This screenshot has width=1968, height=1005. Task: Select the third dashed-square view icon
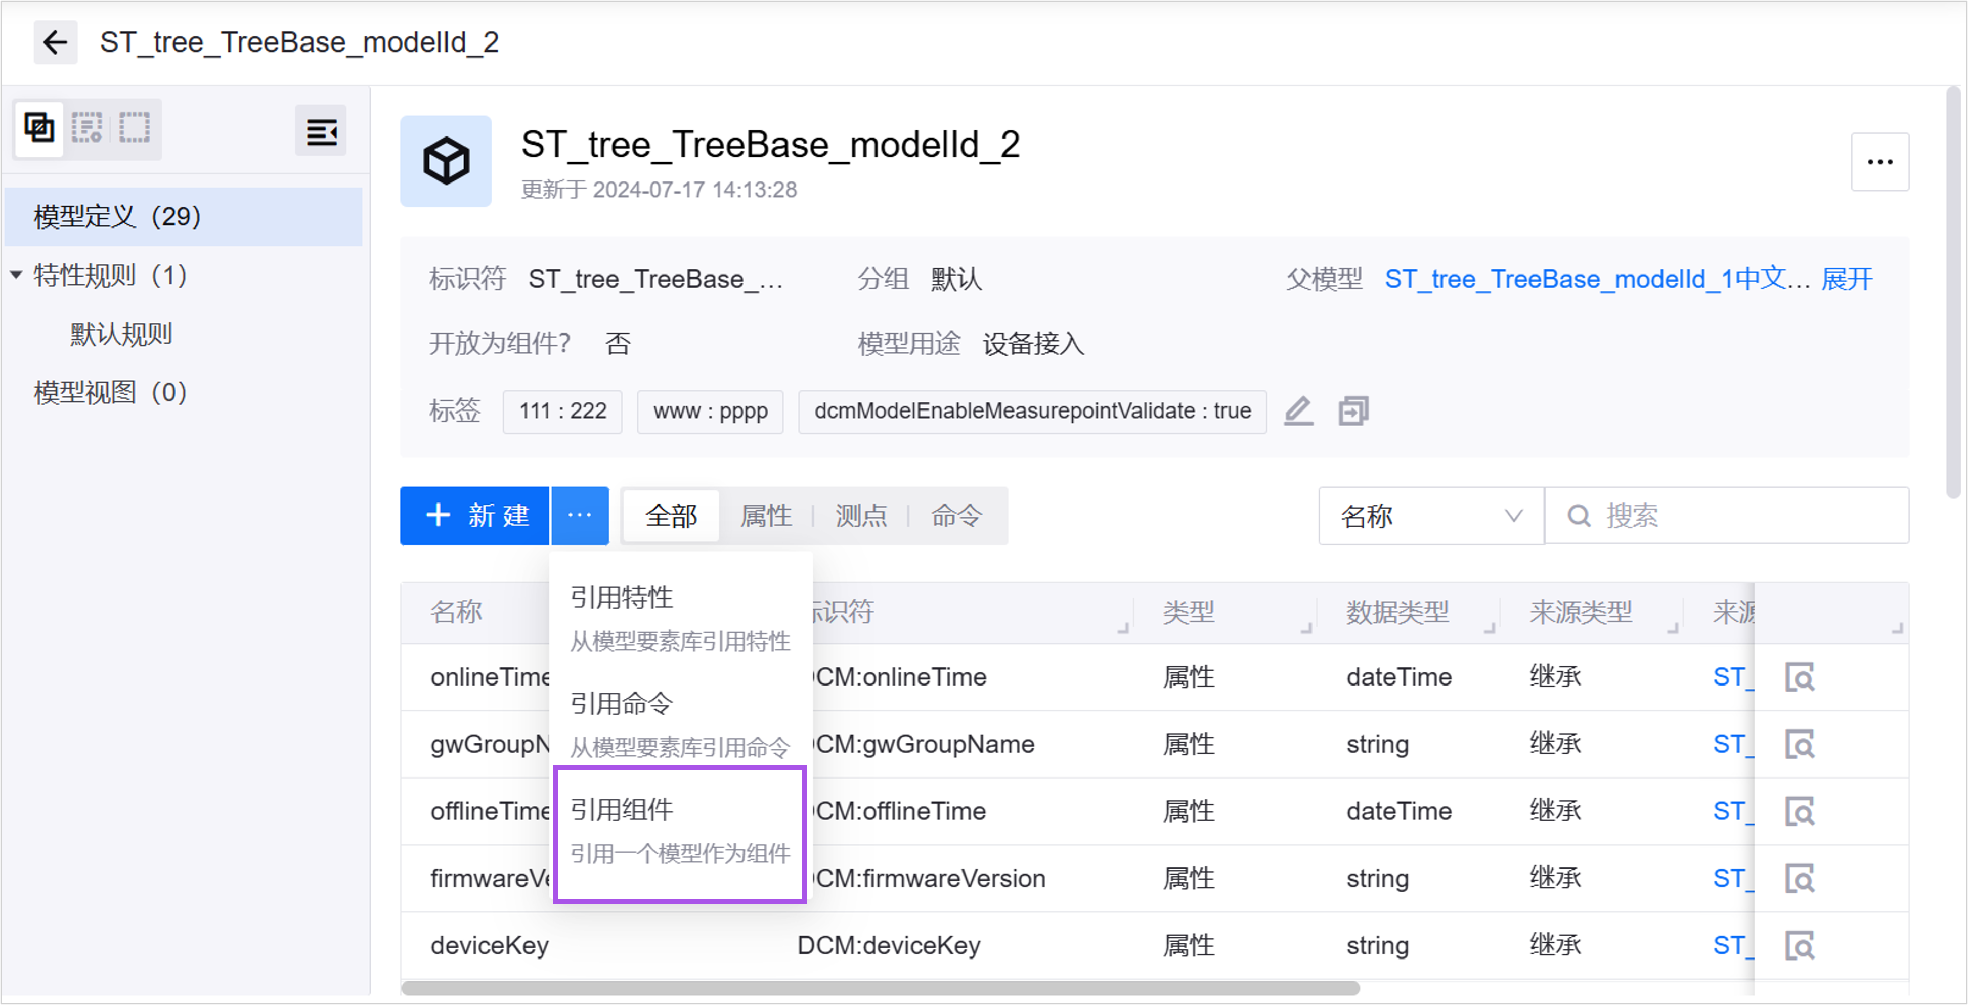[x=135, y=127]
